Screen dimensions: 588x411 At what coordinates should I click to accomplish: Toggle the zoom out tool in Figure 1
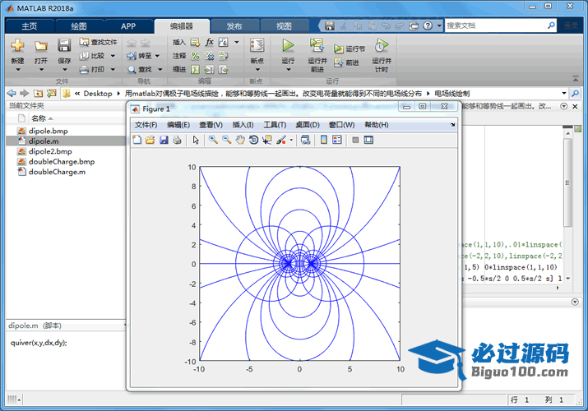tap(227, 140)
